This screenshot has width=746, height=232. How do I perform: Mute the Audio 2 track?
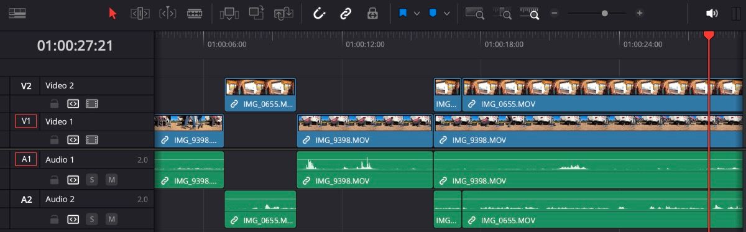pos(111,219)
